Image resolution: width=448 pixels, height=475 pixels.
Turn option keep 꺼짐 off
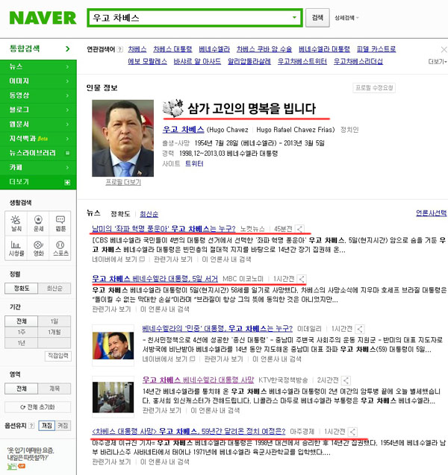47,426
